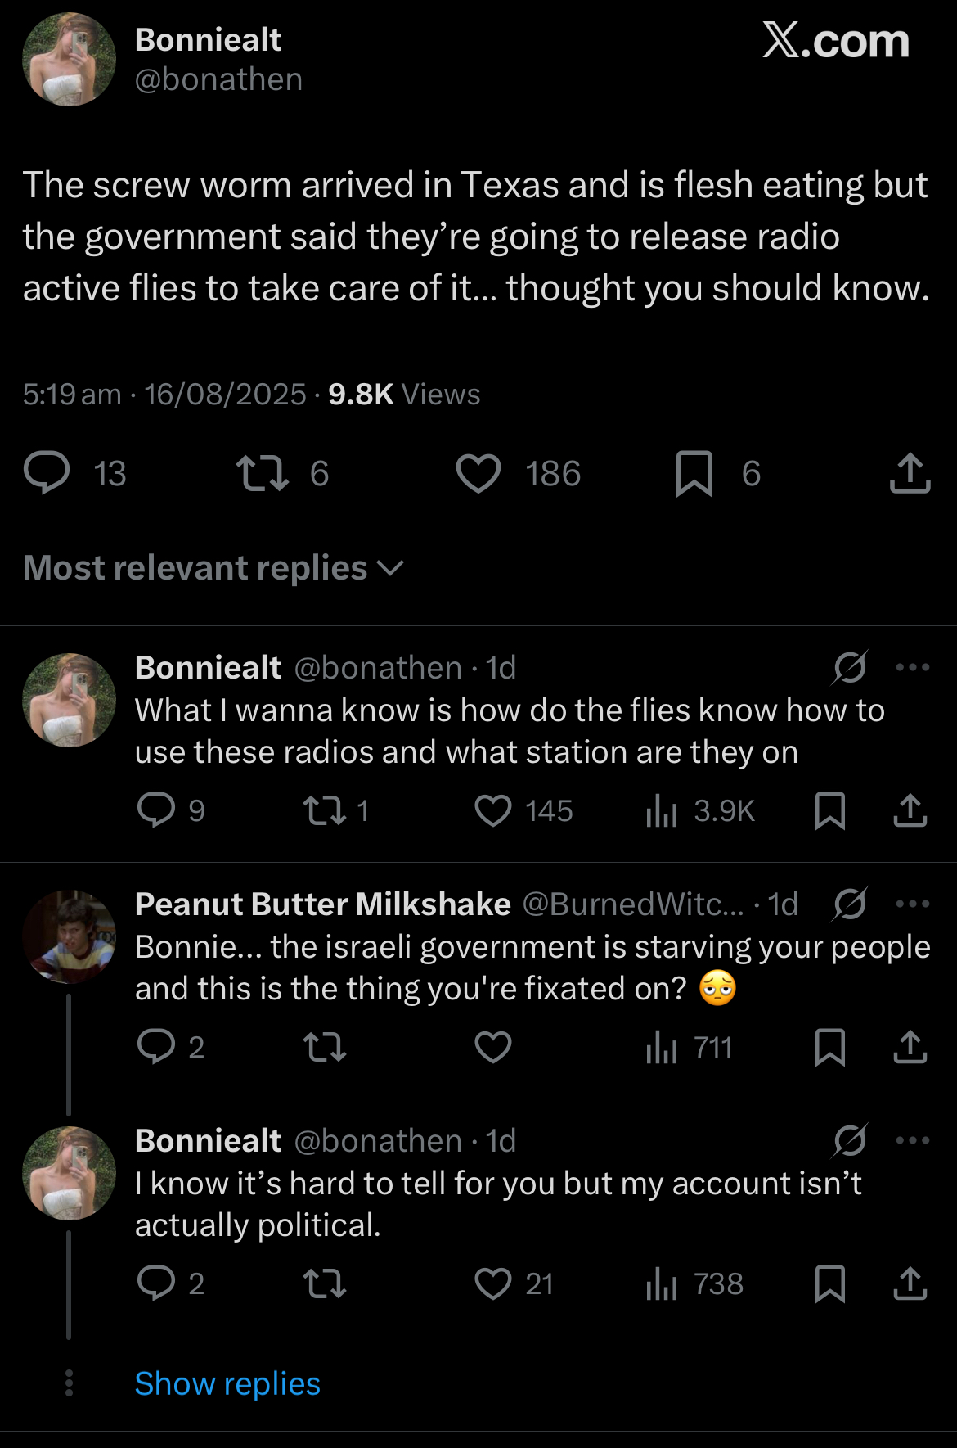Open Bonniealt's profile picture at top

(x=69, y=59)
